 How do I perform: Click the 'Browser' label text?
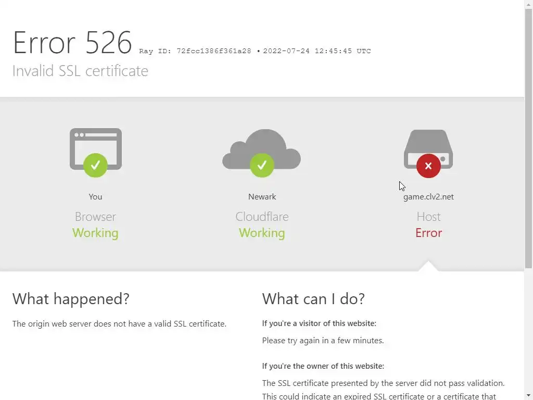pyautogui.click(x=96, y=217)
